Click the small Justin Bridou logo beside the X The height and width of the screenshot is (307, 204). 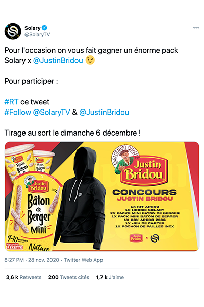point(136,238)
